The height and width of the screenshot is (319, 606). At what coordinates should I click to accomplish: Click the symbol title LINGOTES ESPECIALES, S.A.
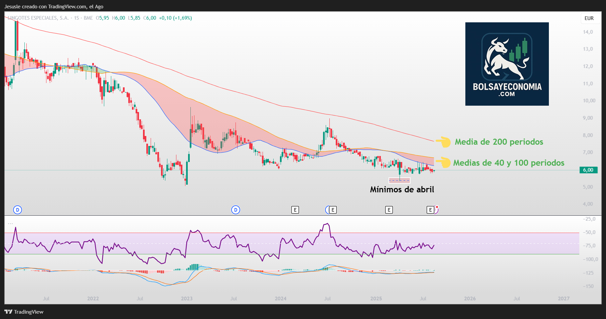[x=38, y=18]
